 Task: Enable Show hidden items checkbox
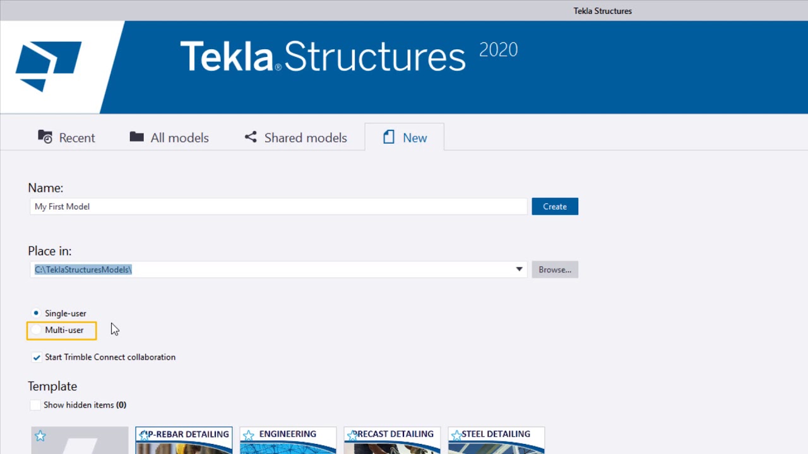[x=35, y=405]
